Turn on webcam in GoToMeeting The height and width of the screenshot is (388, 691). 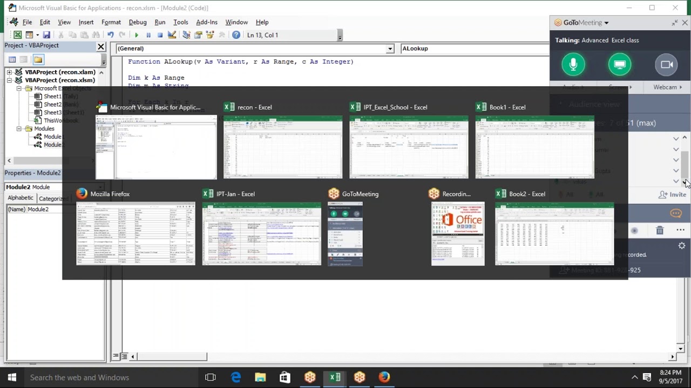667,65
